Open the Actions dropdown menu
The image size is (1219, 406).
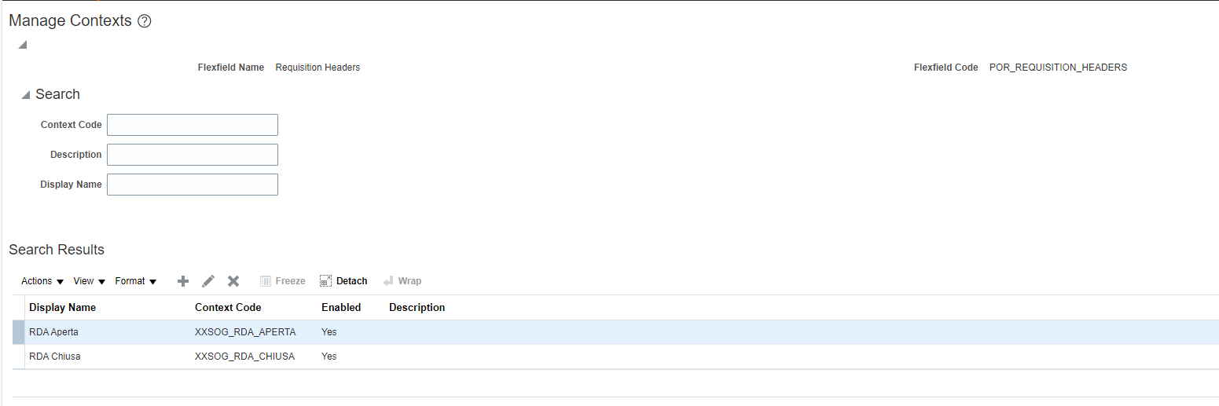[42, 281]
